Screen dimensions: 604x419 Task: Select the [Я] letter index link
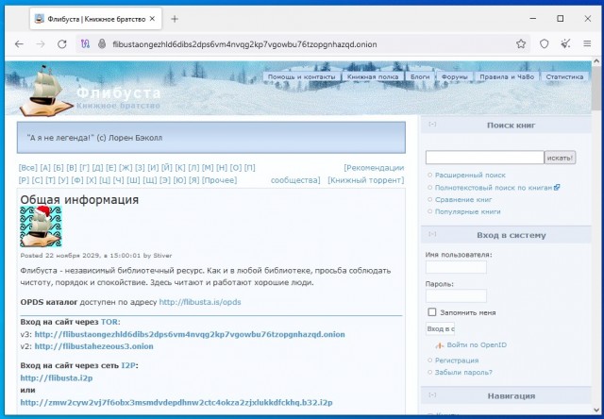(194, 180)
